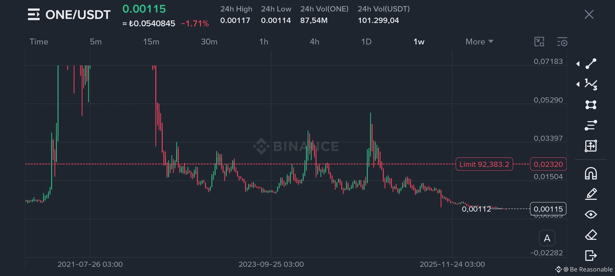
Task: Click the 2025-11-24 03:00 date label
Action: coord(452,264)
